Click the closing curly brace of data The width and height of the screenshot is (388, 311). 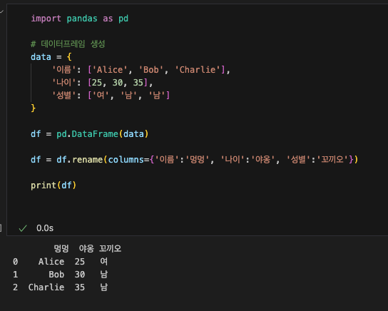point(33,108)
